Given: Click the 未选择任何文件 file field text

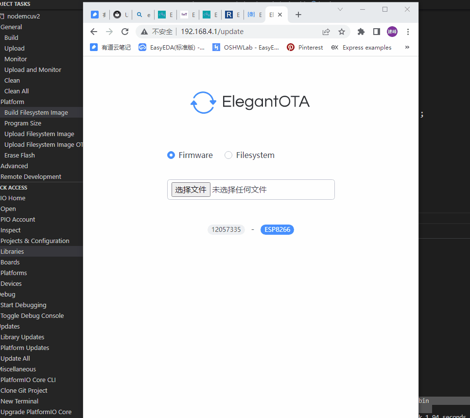Looking at the screenshot, I should (x=239, y=190).
